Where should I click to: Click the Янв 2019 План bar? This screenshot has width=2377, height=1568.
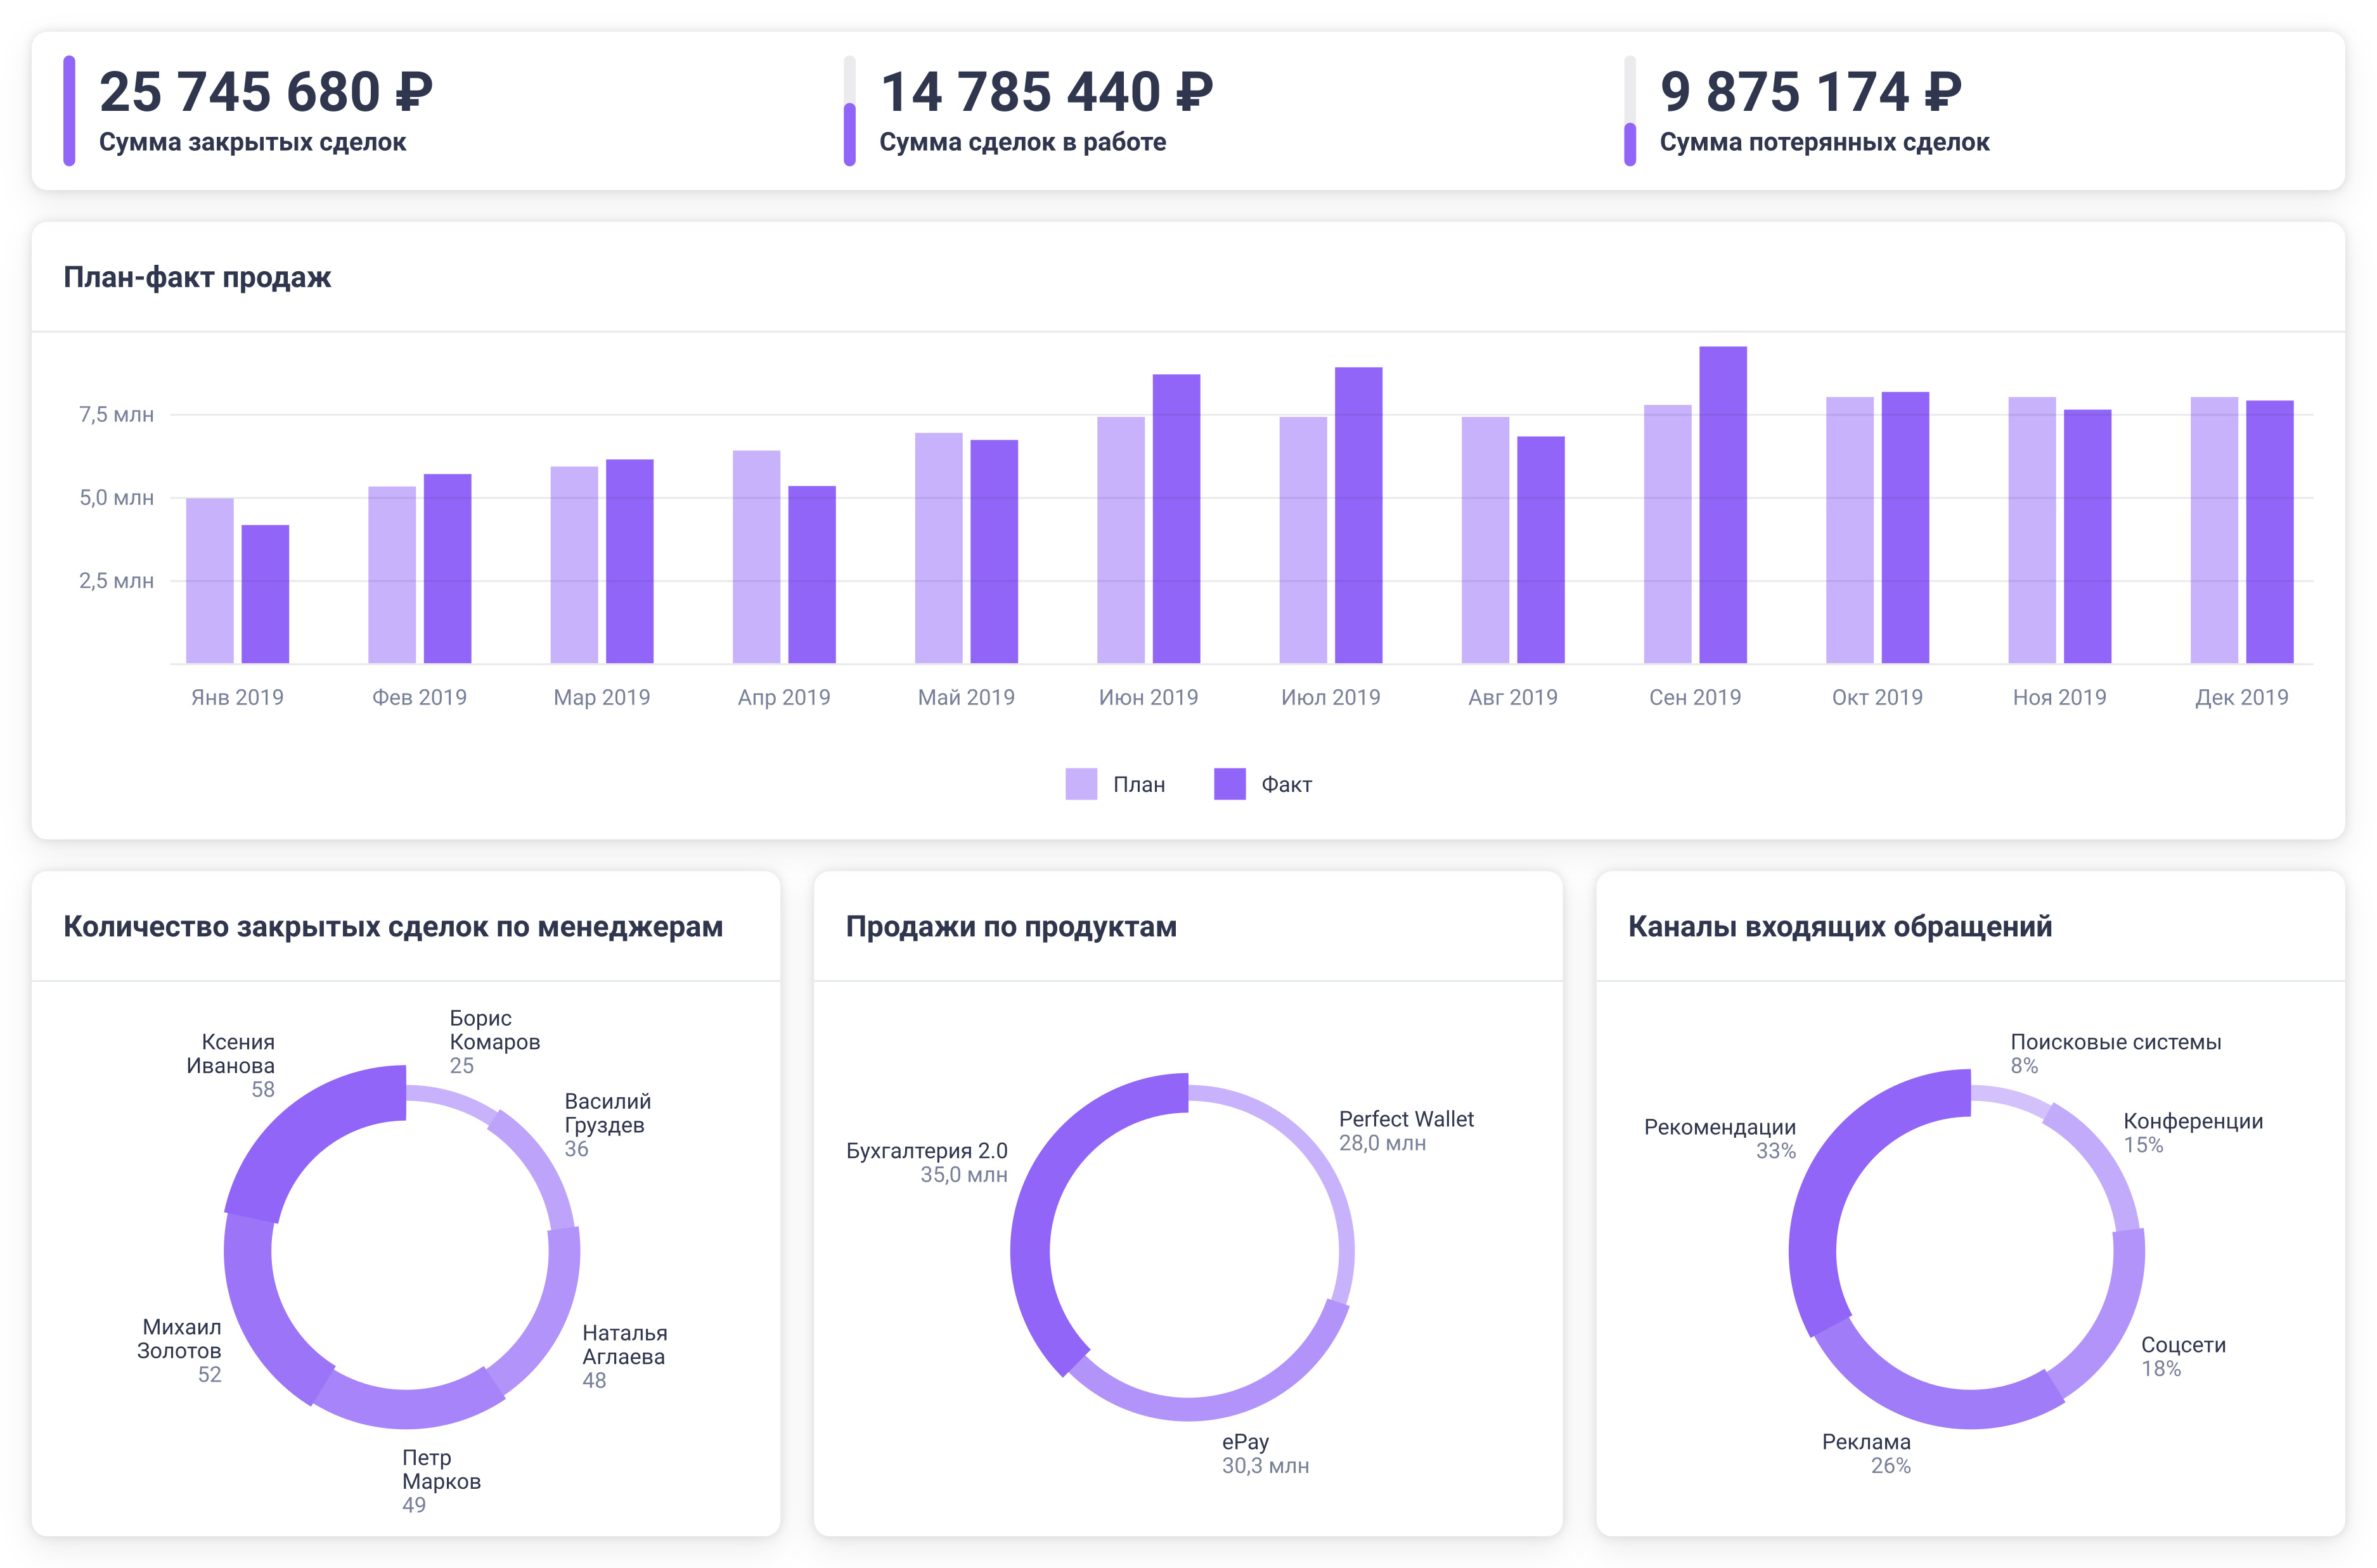tap(210, 580)
